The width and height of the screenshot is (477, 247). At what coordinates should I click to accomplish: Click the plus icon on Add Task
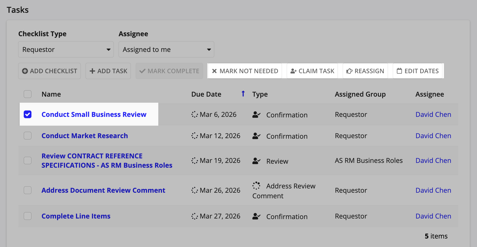pos(92,71)
